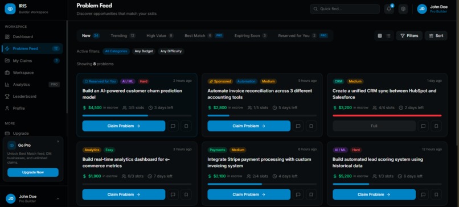Open Profile from the sidebar
Viewport: 459px width, 207px height.
(x=32, y=108)
